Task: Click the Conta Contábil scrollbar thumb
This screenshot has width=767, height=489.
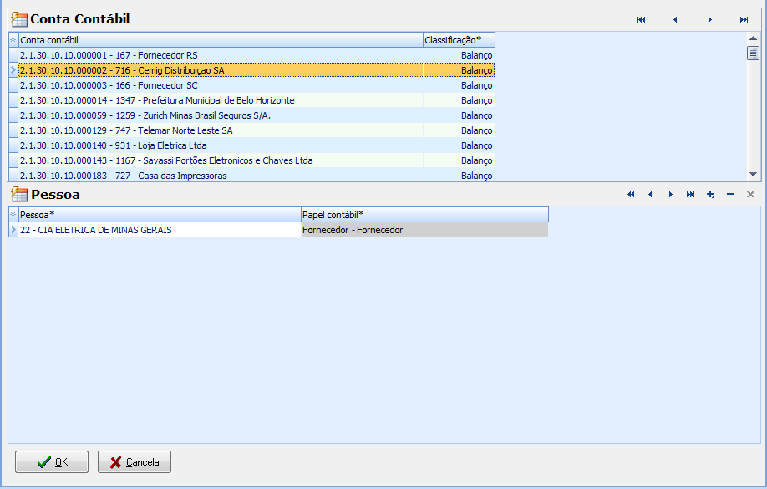Action: [753, 53]
